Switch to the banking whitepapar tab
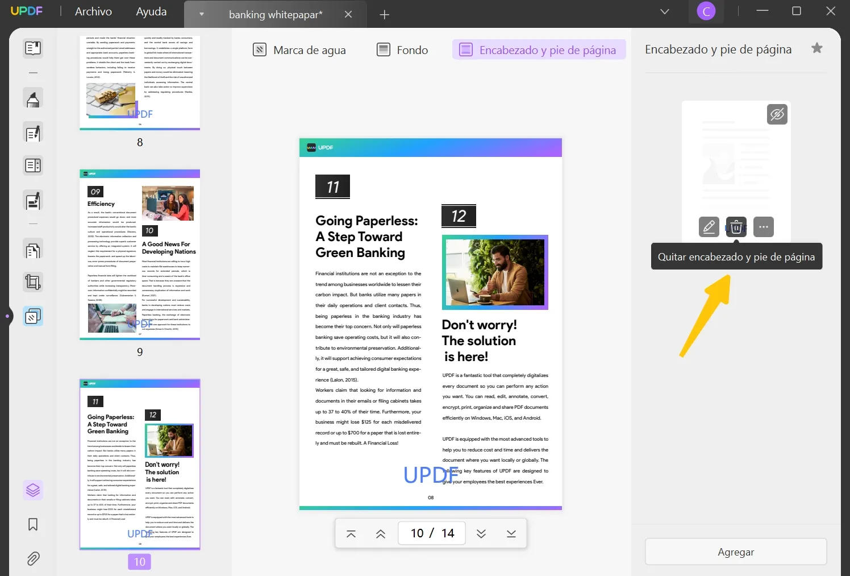 (x=276, y=15)
